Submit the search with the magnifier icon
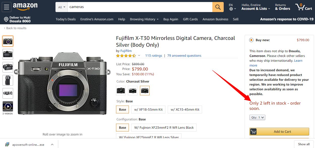The width and height of the screenshot is (315, 148). [218, 7]
